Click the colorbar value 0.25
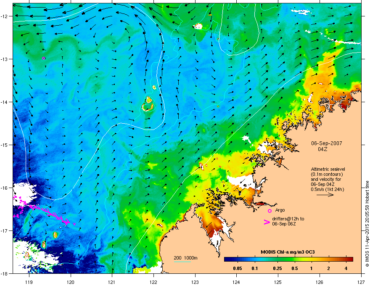Image resolution: width=370 pixels, height=286 pixels. pos(277,268)
